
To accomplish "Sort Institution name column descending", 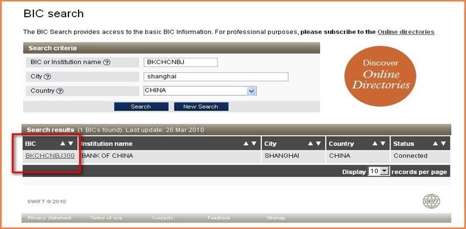I will pos(254,144).
